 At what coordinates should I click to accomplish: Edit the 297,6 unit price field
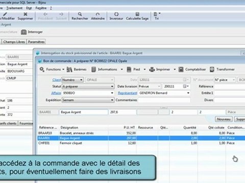click(122, 112)
